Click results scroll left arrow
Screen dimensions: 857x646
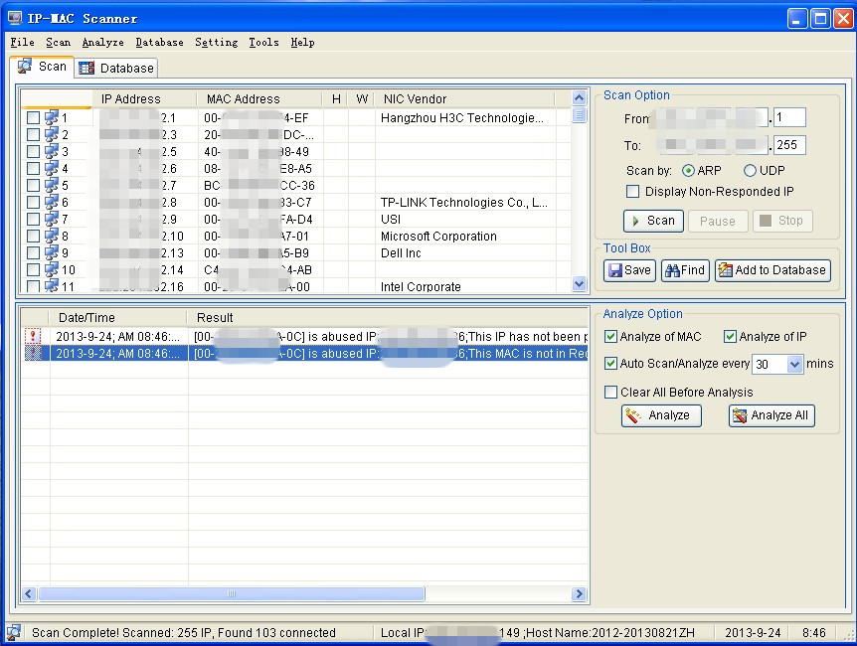[x=29, y=594]
